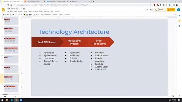Print the presentation using the printer icon
The height and width of the screenshot is (102, 182).
pos(13,15)
